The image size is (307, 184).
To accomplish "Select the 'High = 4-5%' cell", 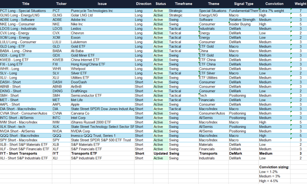I will tap(274, 181).
